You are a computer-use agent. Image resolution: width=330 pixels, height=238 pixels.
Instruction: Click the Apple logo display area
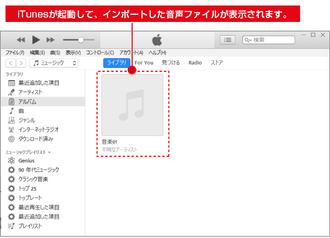pos(157,40)
